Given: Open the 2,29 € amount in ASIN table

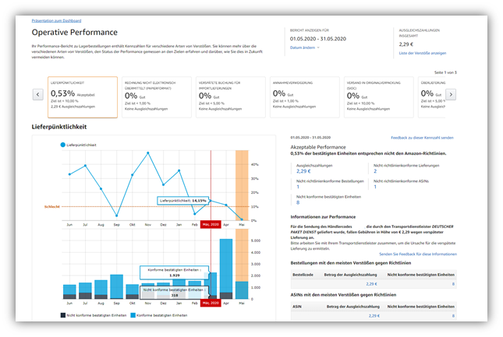Looking at the screenshot, I should [x=374, y=316].
